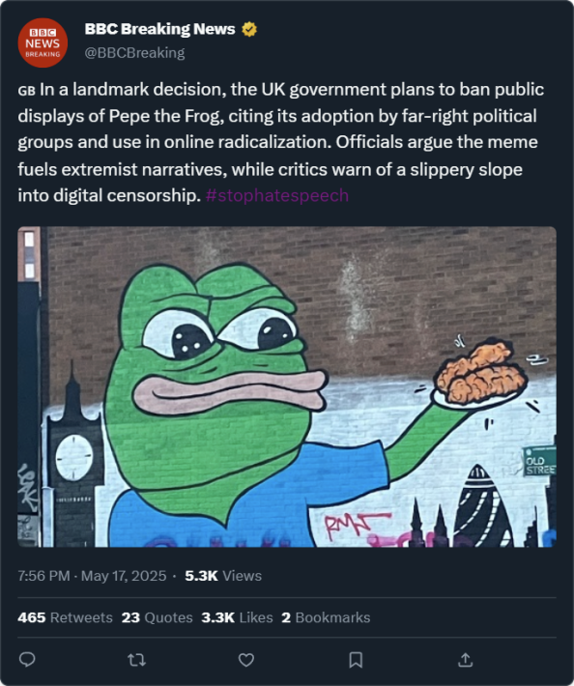
Task: Visit the @BBCBreaking handle
Action: point(134,53)
